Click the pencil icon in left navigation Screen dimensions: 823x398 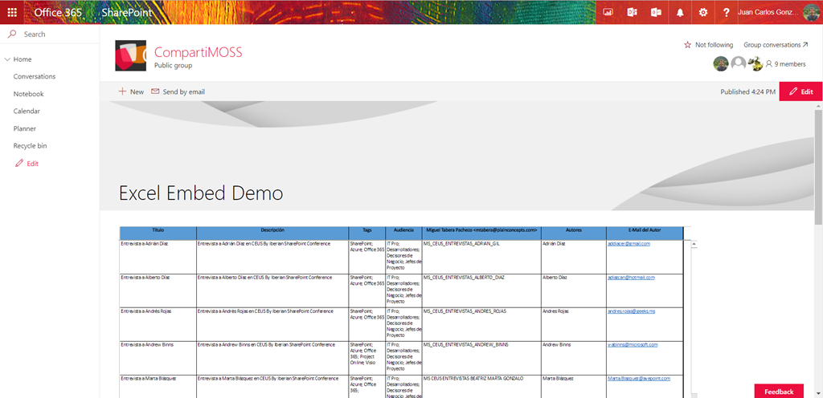coord(19,164)
